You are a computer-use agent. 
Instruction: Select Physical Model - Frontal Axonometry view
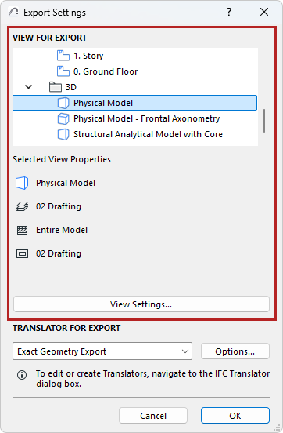click(x=135, y=118)
